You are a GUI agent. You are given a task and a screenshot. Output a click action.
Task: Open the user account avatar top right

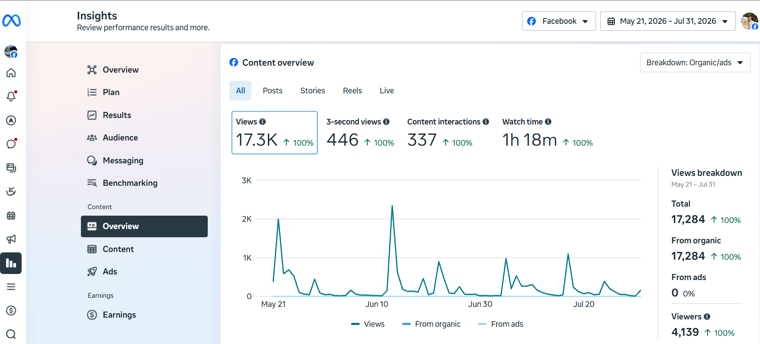pyautogui.click(x=749, y=21)
